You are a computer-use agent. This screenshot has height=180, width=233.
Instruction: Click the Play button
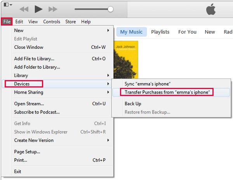pyautogui.click(x=38, y=9)
